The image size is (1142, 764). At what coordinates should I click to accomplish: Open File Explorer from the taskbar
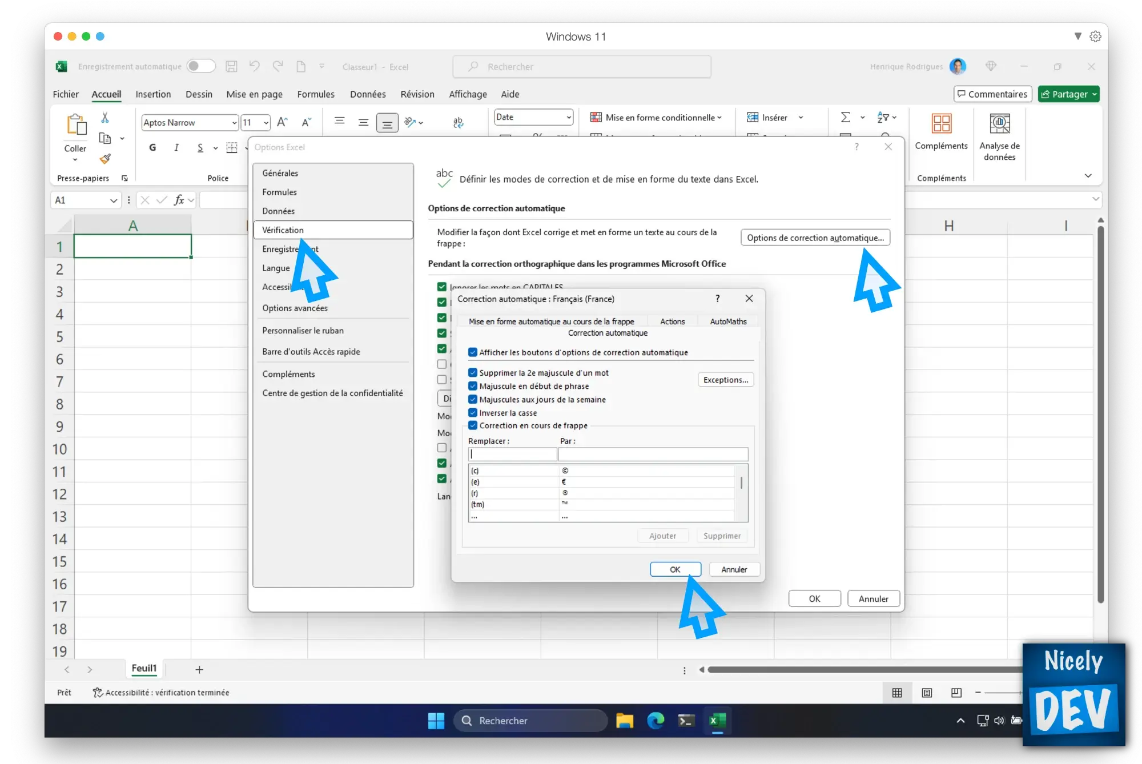pos(625,721)
